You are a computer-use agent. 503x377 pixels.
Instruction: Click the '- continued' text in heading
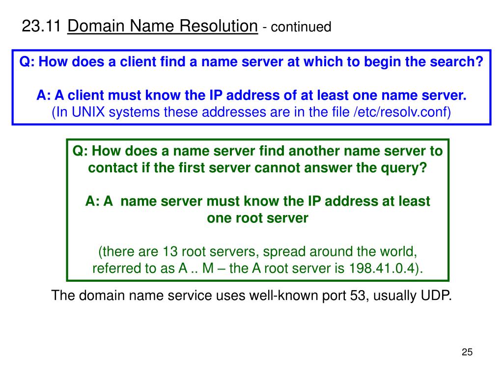pyautogui.click(x=297, y=27)
